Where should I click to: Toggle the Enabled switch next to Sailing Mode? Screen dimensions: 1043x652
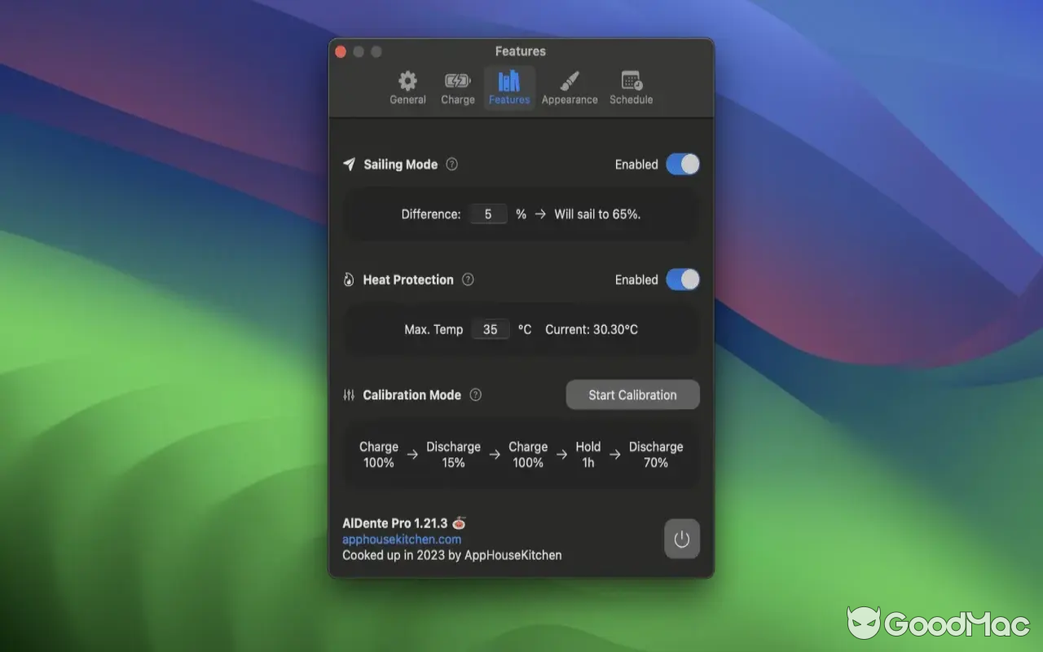coord(683,164)
